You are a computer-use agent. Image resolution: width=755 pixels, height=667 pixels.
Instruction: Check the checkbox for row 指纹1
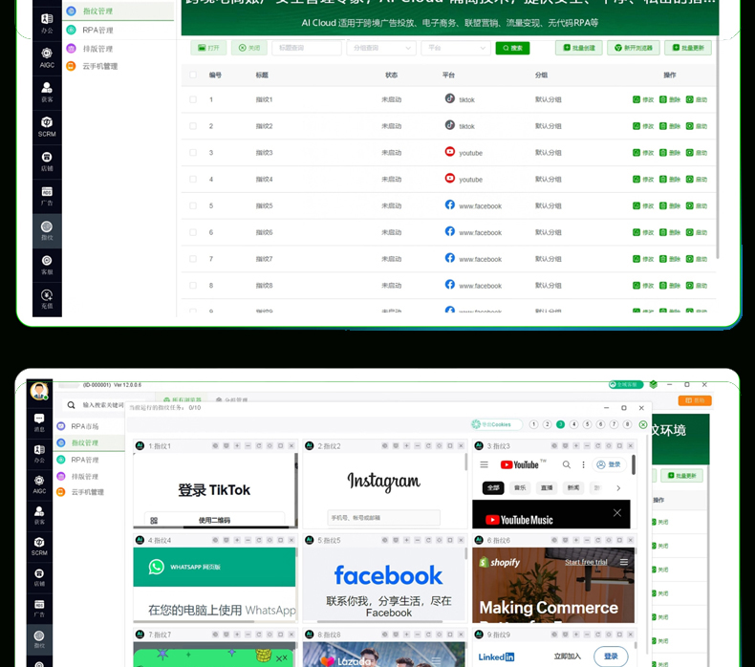point(193,99)
